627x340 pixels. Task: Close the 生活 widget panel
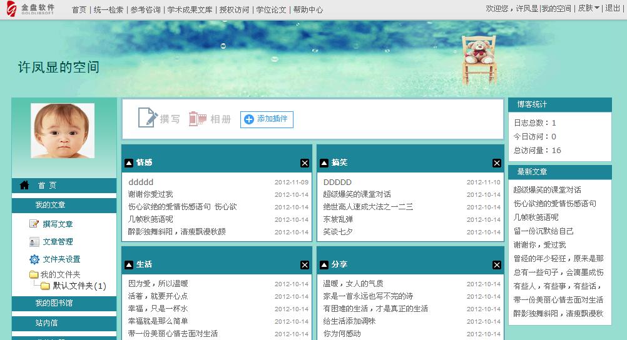click(305, 265)
